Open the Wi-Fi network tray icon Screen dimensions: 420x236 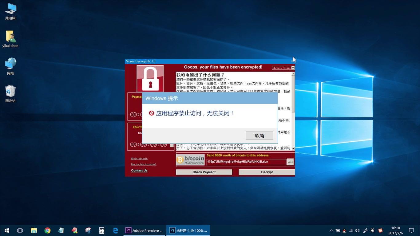[x=351, y=230]
